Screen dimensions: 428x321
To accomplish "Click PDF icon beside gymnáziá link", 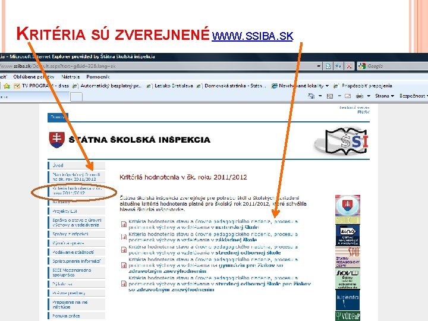I will tap(124, 265).
